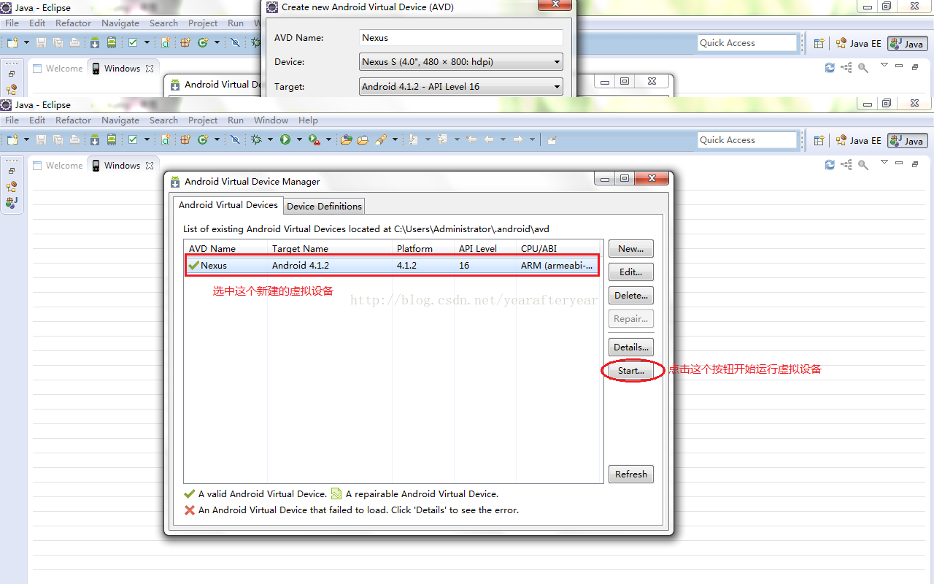Click hierarchy icon in lower Windows view toolbar

coord(846,164)
